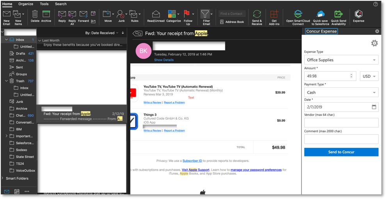Image resolution: width=386 pixels, height=199 pixels.
Task: Open the more views ellipsis
Action: coord(27,191)
